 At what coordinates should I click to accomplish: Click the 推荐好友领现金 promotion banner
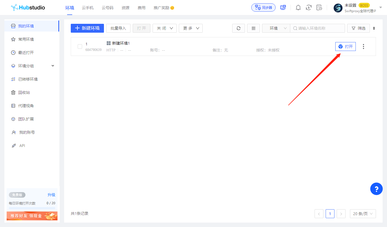32,216
